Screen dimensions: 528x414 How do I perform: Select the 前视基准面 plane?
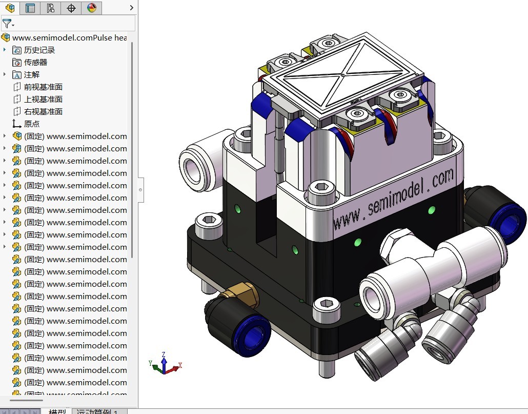tap(37, 87)
